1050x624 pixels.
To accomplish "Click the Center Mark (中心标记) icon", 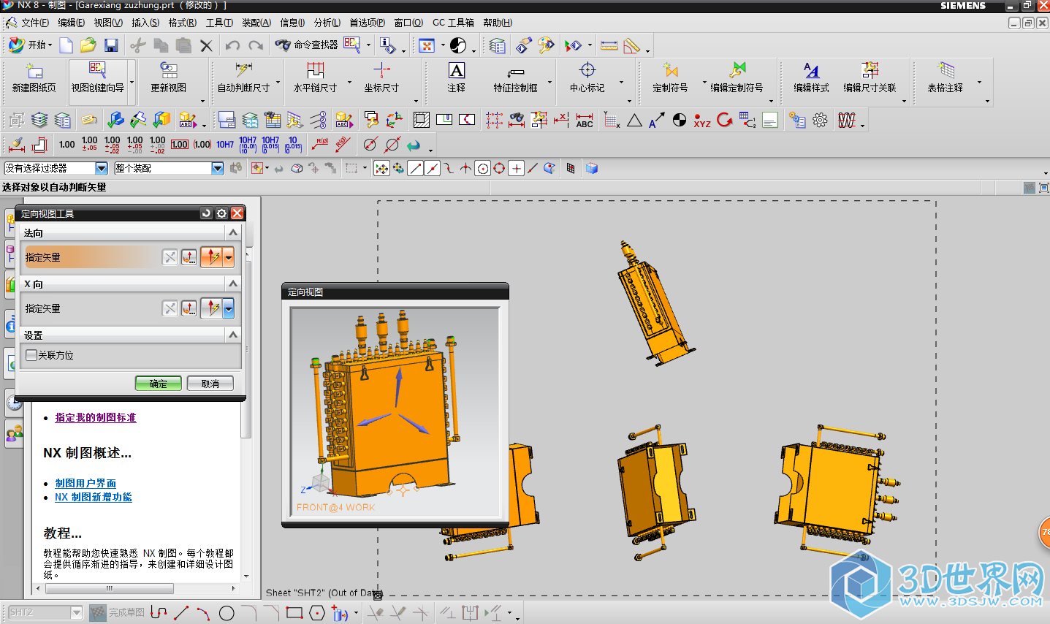I will click(x=587, y=70).
